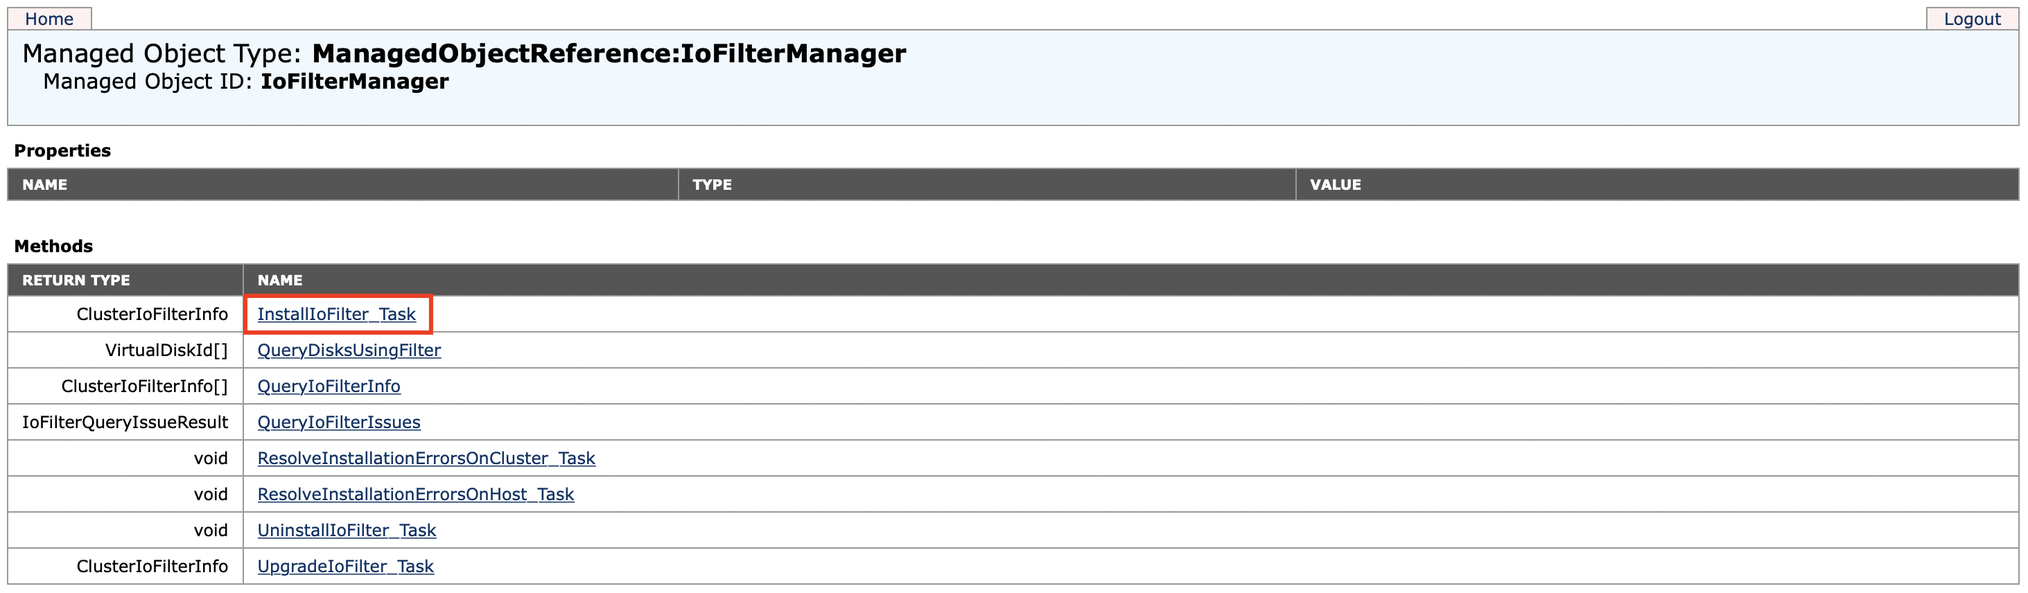
Task: Open the UpgradeIoFilter_Task method link
Action: [x=345, y=567]
